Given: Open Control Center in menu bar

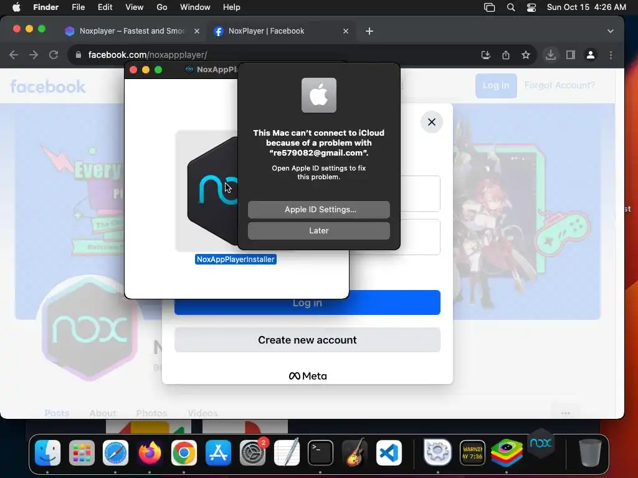Looking at the screenshot, I should (x=531, y=7).
